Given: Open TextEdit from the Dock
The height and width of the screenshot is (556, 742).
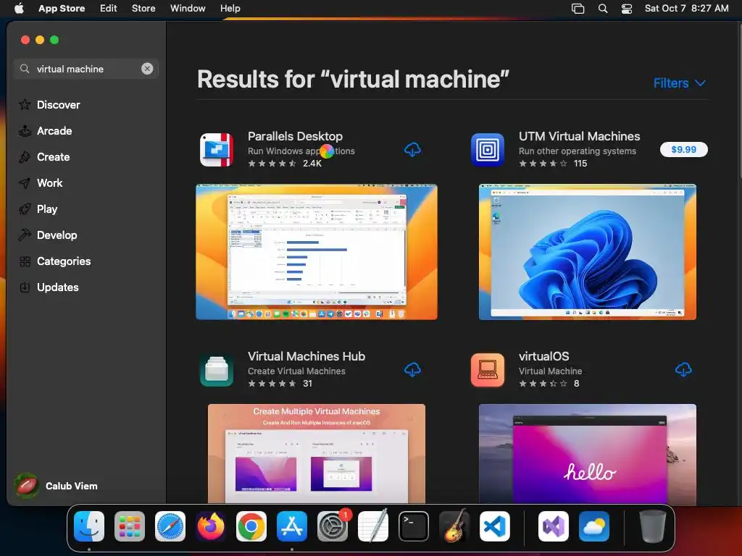Looking at the screenshot, I should click(373, 526).
